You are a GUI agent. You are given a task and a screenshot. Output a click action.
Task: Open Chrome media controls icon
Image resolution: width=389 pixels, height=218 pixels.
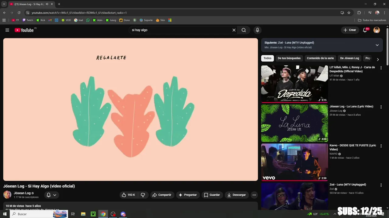(x=370, y=13)
